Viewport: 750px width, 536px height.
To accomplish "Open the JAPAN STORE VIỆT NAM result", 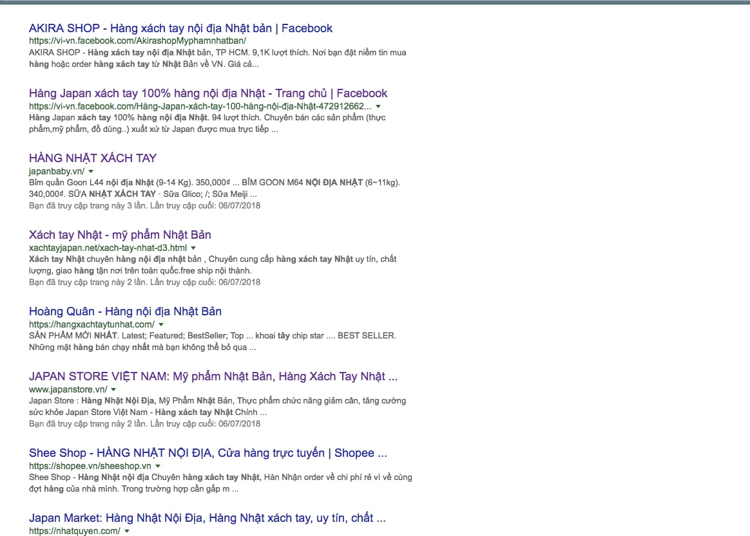I will (213, 376).
